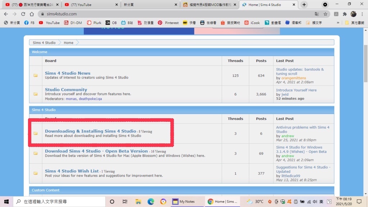Open the browser home page icon
Viewport: 368px width, 207px height.
click(32, 14)
